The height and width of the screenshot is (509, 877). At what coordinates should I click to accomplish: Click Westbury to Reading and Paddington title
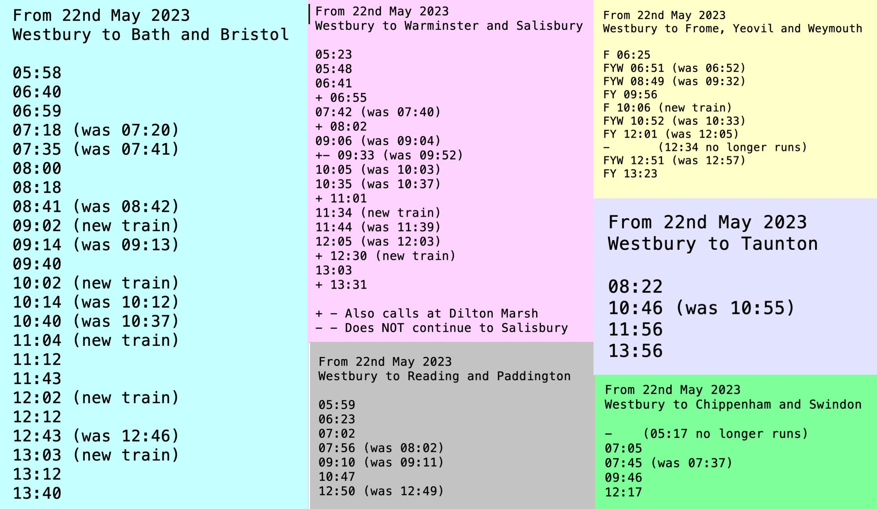click(x=444, y=376)
